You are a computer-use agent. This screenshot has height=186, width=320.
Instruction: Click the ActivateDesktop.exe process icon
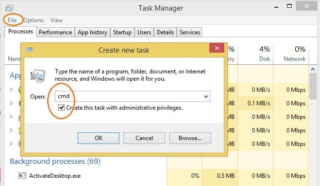click(x=22, y=175)
